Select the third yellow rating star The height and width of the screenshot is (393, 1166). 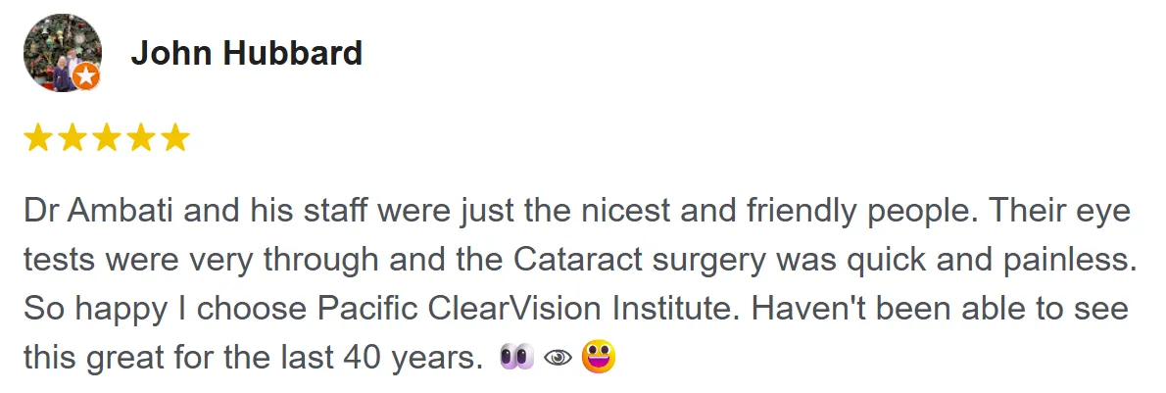(x=107, y=138)
